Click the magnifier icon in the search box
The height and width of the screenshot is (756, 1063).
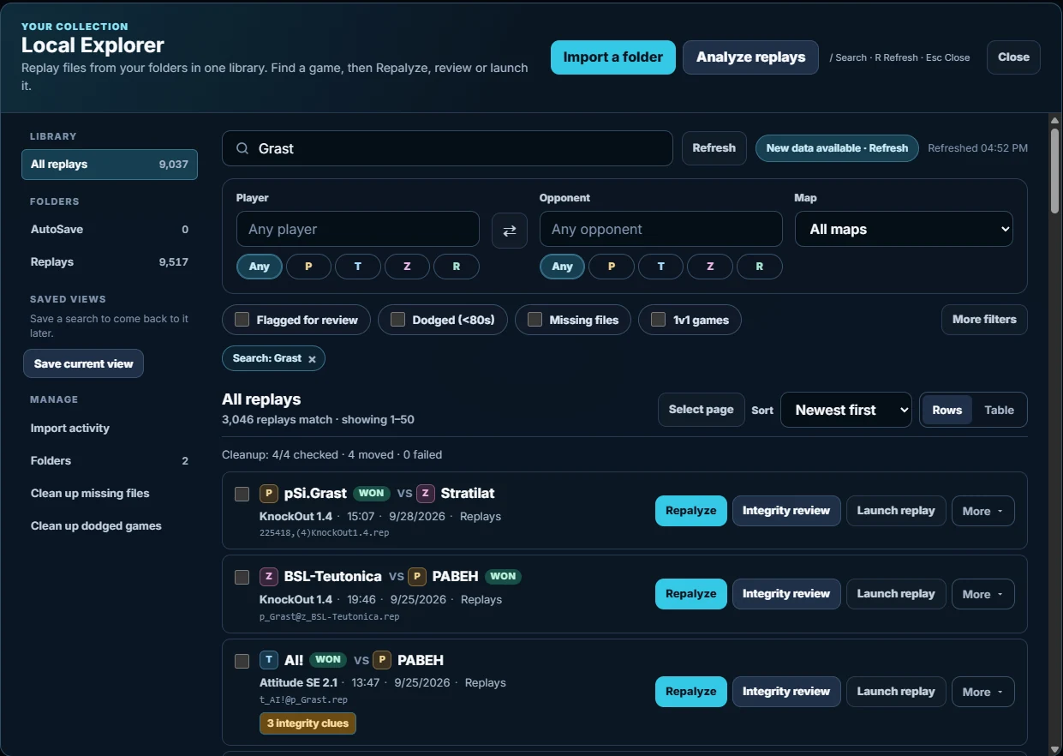pos(242,148)
